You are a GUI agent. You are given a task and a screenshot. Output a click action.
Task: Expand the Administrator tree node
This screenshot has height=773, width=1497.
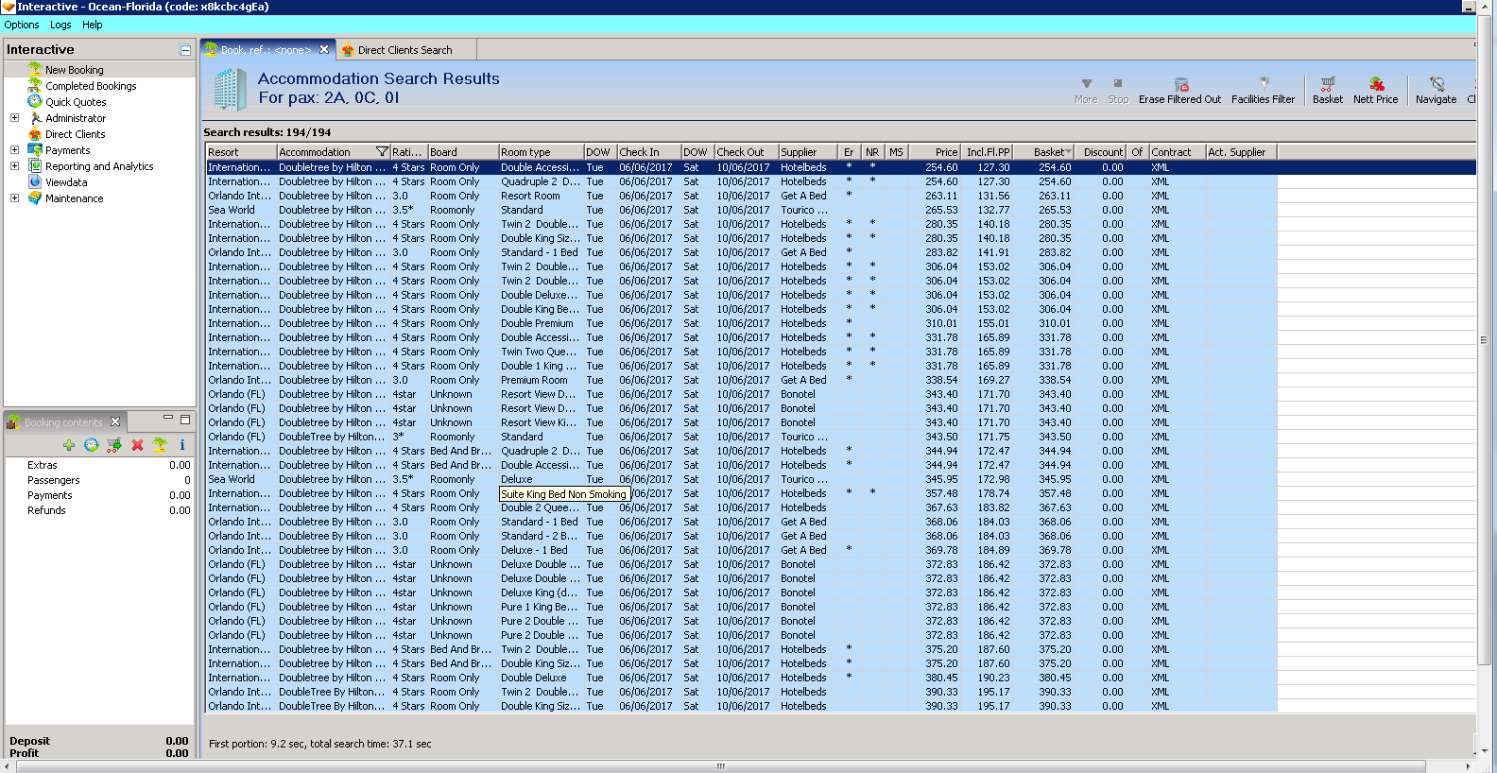(14, 118)
